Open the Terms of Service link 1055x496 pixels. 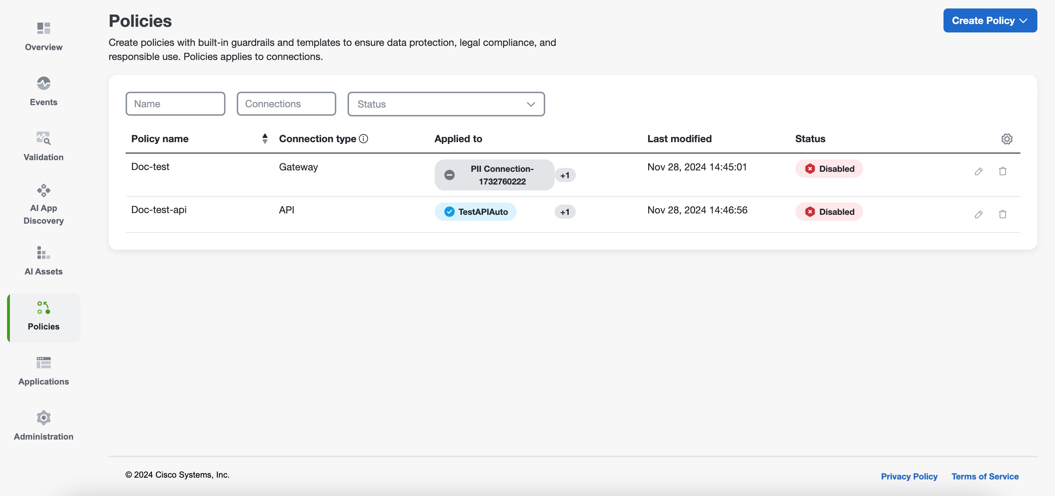click(x=984, y=476)
